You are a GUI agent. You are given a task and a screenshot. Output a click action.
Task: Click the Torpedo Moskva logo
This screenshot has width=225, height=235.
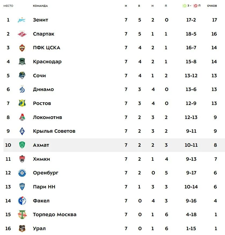(x=22, y=215)
